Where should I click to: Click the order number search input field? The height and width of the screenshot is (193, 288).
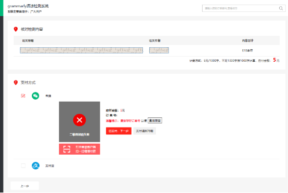pos(241,8)
